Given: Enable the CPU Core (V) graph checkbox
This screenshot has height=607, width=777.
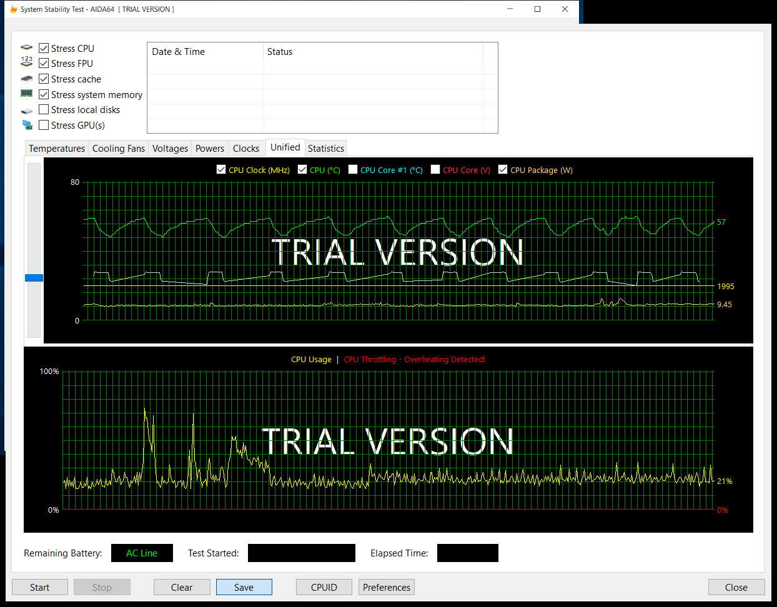Looking at the screenshot, I should (x=435, y=169).
